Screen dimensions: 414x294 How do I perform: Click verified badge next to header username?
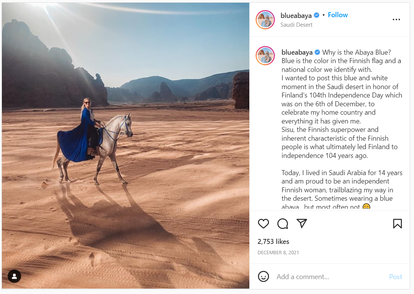(x=316, y=15)
